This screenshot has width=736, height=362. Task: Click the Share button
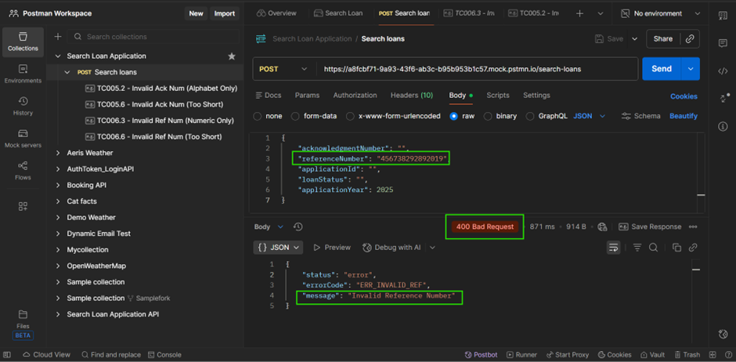point(662,39)
